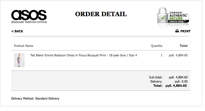Viewport: 205px width, 111px height.
Task: Click the Delivery cost руб. 0.00
Action: click(181, 81)
